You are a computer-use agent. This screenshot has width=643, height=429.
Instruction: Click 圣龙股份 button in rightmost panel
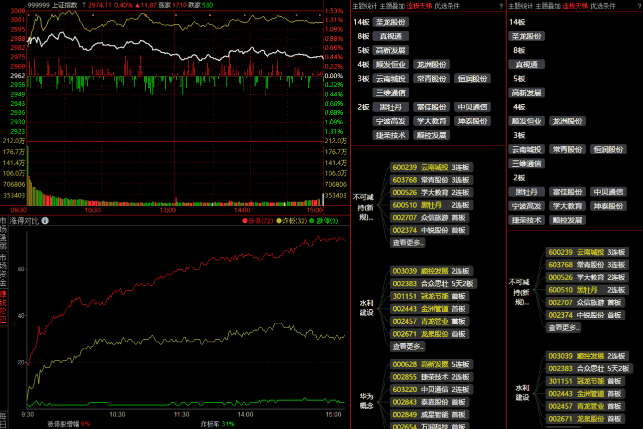click(x=527, y=36)
